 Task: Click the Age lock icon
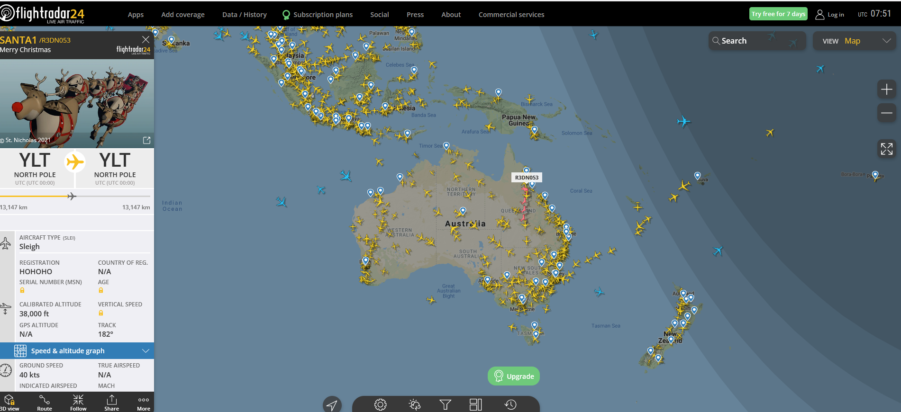pyautogui.click(x=100, y=290)
